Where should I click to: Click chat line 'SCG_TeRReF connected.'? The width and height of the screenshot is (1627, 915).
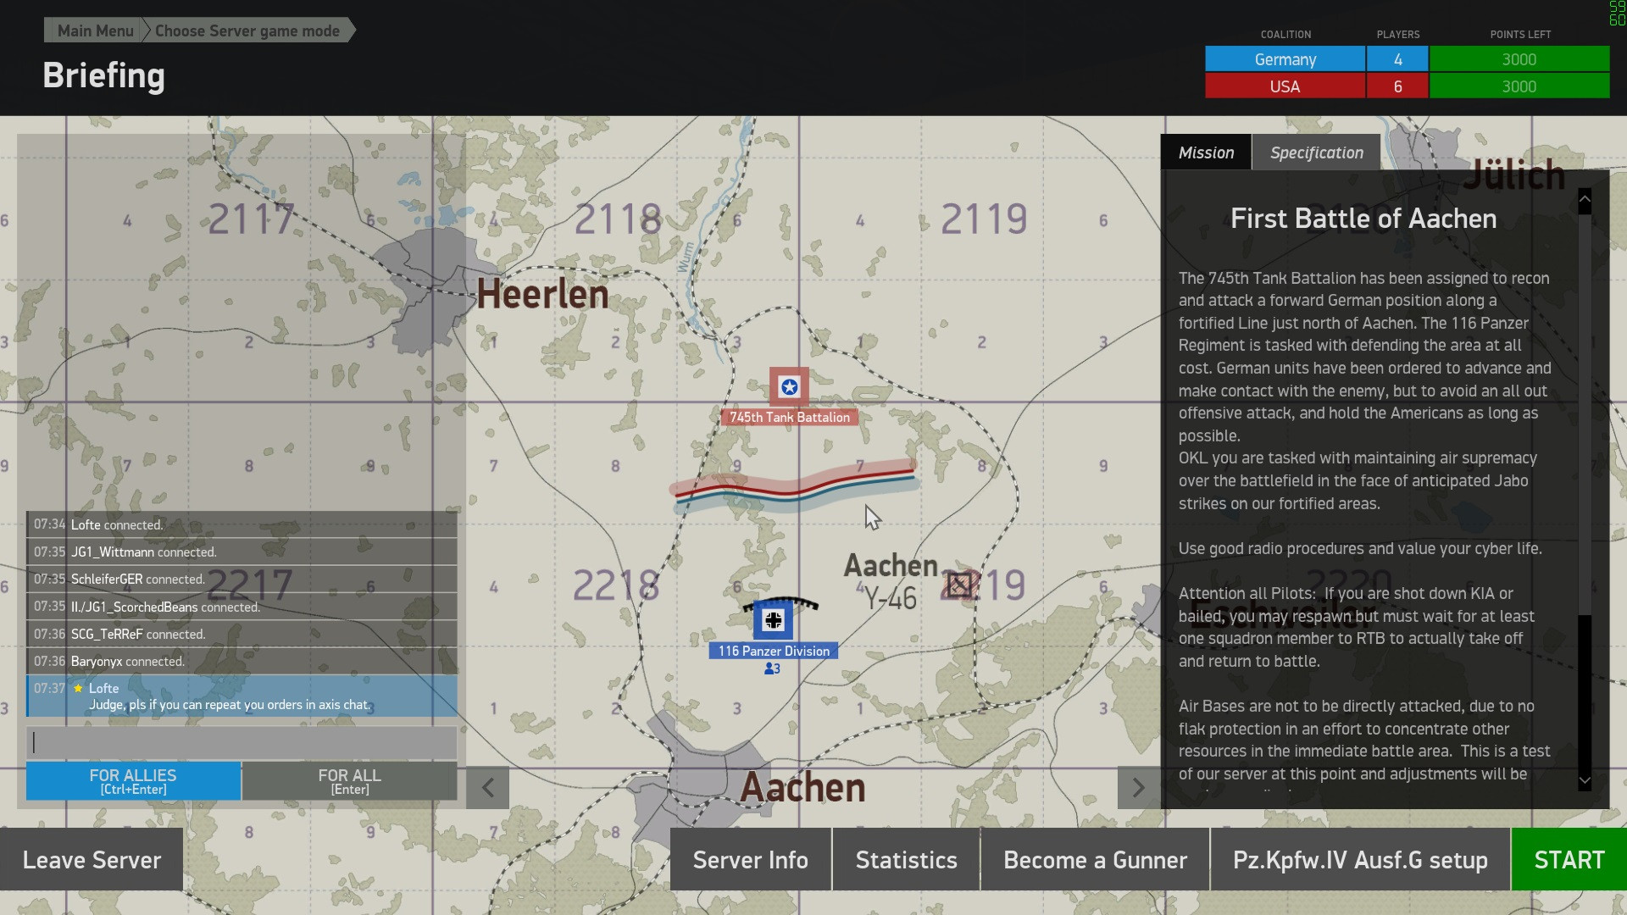242,634
